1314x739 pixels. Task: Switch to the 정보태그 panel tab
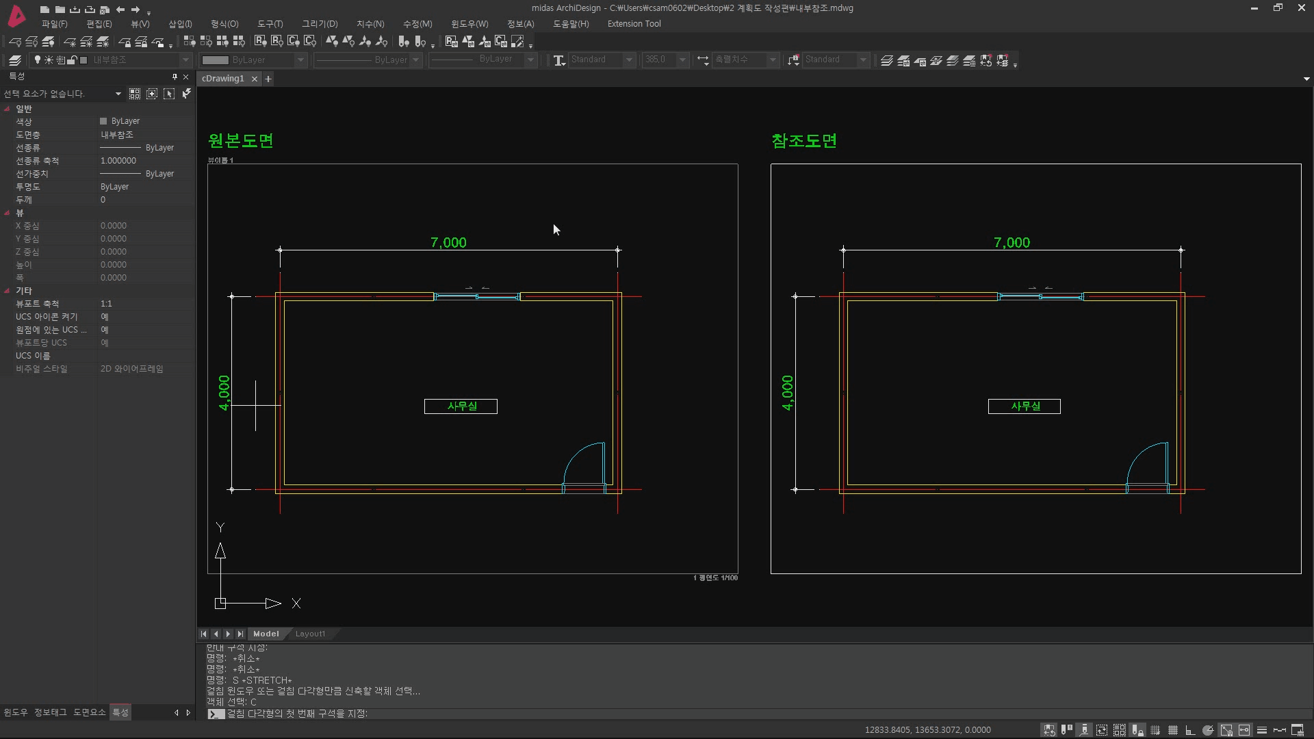(x=51, y=713)
